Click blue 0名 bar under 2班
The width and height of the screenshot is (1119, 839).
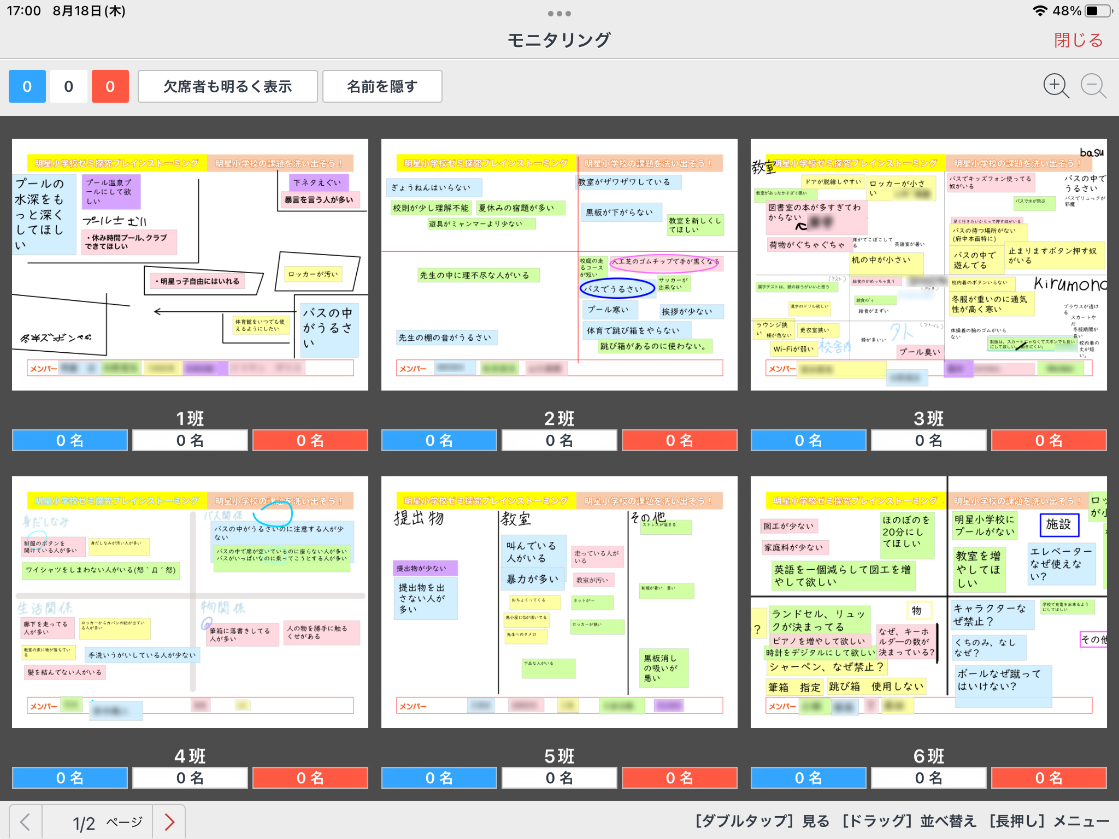tap(439, 440)
